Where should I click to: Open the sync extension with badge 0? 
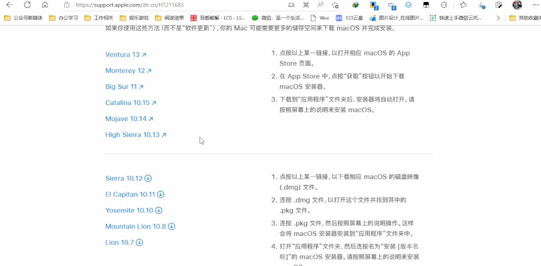(392, 5)
